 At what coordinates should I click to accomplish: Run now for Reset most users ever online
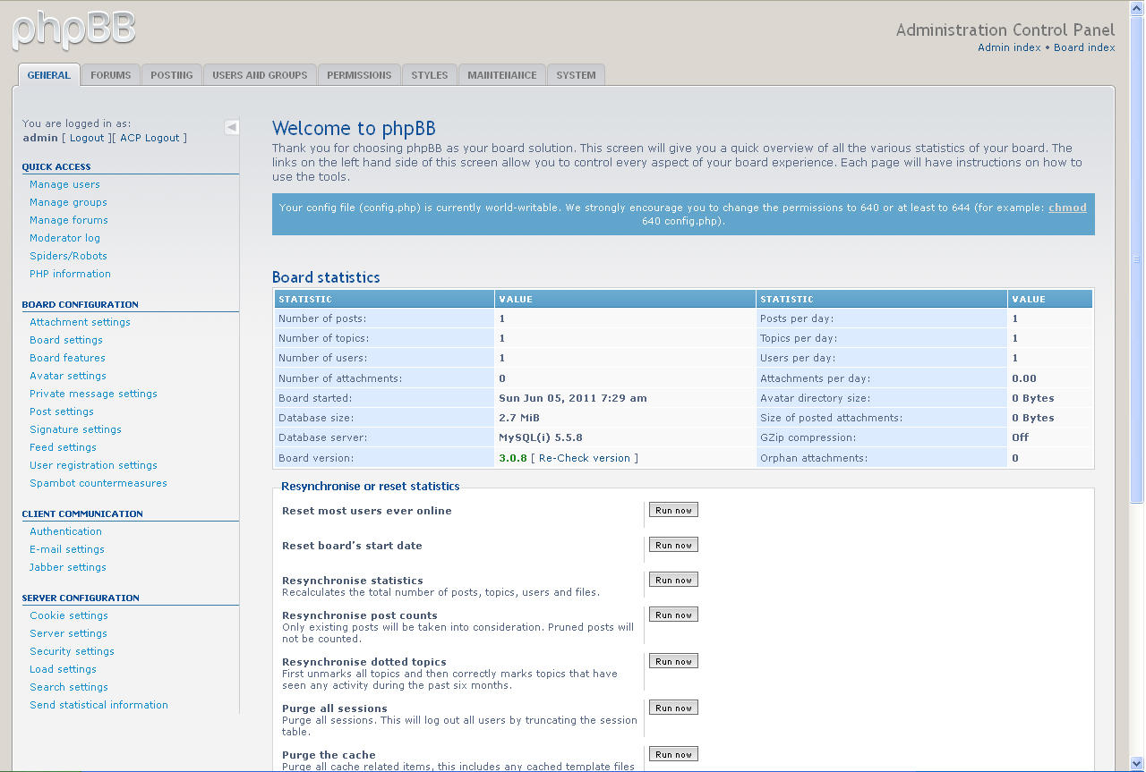tap(673, 510)
